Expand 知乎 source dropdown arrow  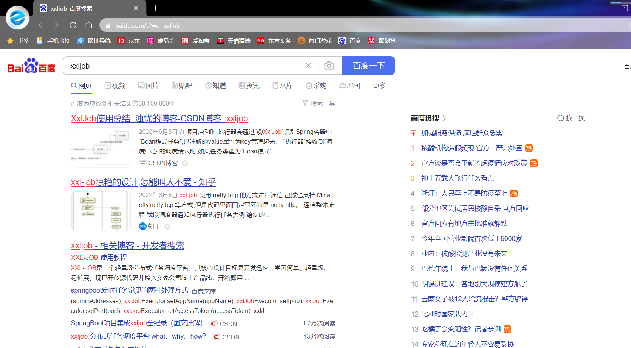pos(167,227)
